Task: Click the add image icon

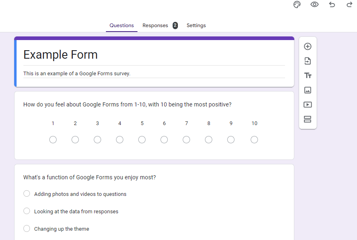Action: pyautogui.click(x=308, y=90)
